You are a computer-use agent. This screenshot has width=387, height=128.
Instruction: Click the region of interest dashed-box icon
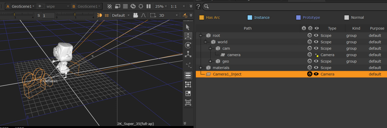click(153, 15)
